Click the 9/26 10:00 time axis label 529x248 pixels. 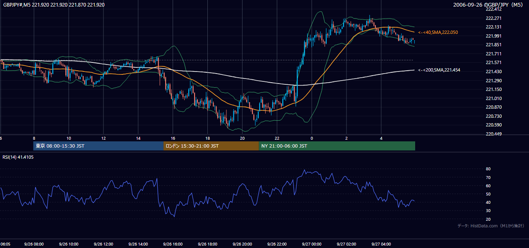[x=68, y=244]
